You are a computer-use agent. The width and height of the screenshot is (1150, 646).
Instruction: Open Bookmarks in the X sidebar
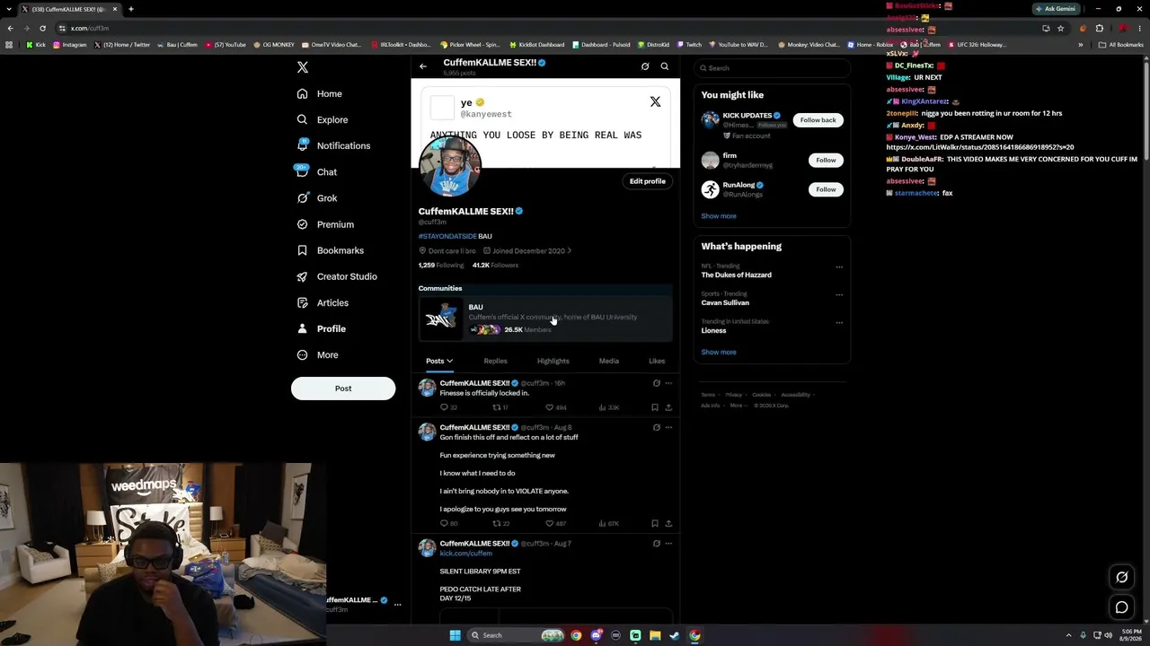coord(331,250)
